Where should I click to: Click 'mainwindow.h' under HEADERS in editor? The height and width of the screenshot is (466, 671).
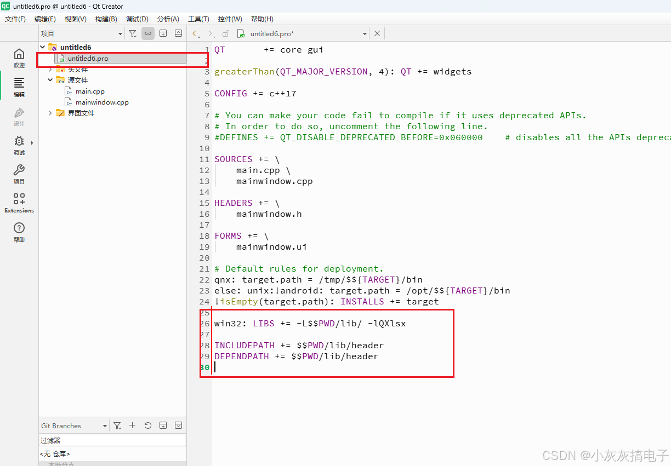[269, 214]
